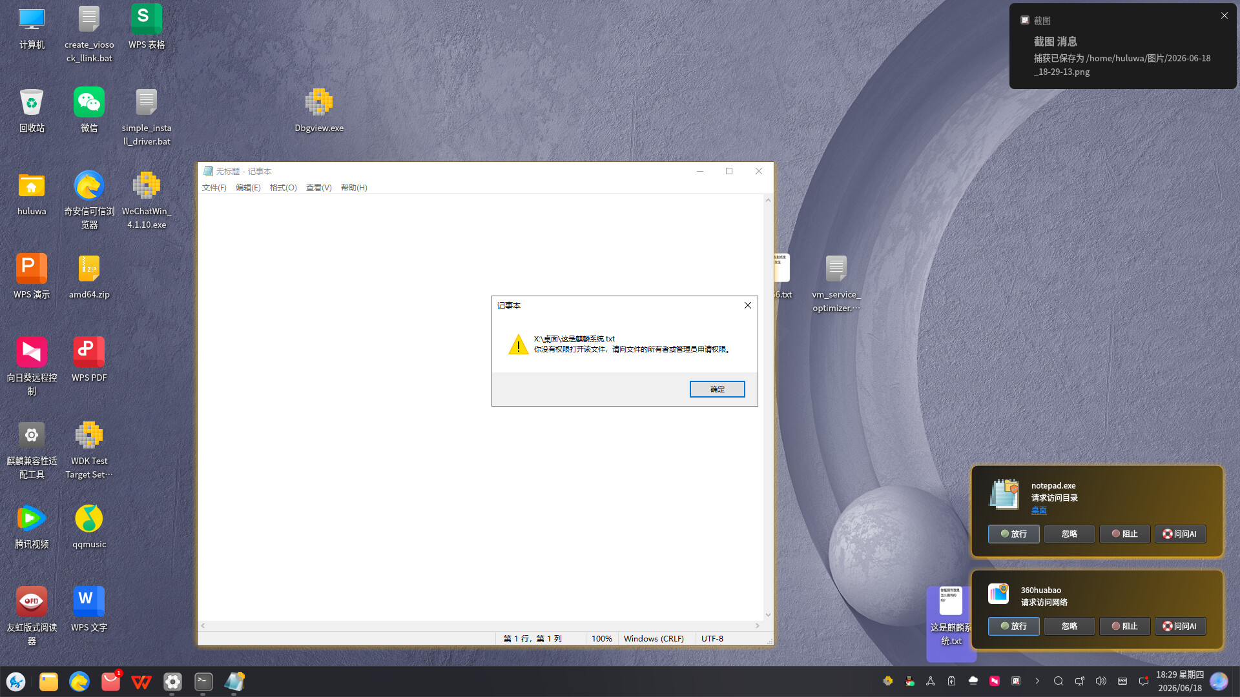Launch 奇安信可信浏览器 desktop shortcut
The image size is (1240, 697).
point(89,200)
